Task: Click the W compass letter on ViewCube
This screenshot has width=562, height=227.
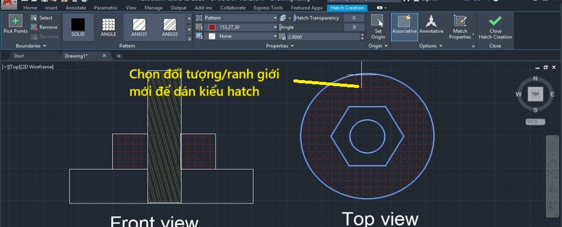Action: coord(519,95)
